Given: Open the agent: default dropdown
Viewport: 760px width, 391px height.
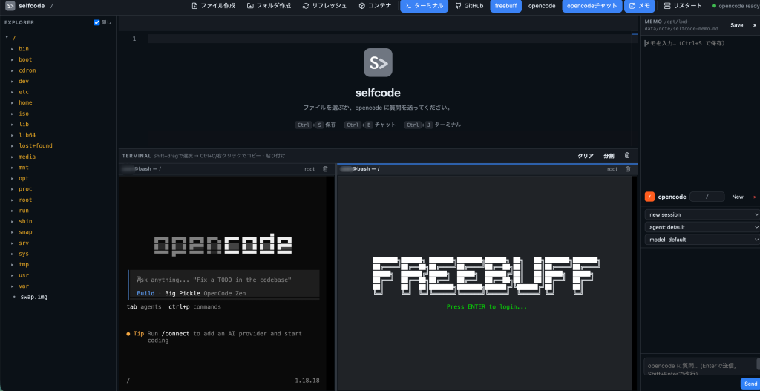Looking at the screenshot, I should click(701, 227).
